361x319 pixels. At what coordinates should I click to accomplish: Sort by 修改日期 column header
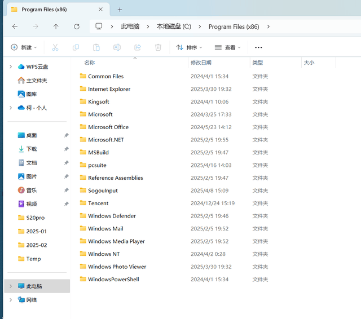[x=201, y=63]
